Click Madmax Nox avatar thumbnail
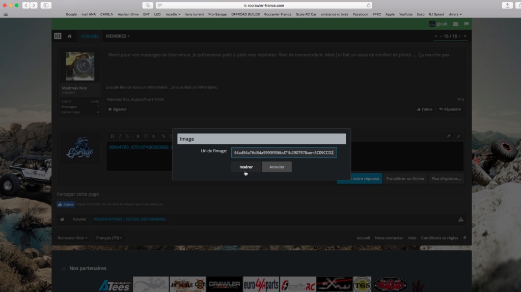This screenshot has width=521, height=292. point(80,66)
